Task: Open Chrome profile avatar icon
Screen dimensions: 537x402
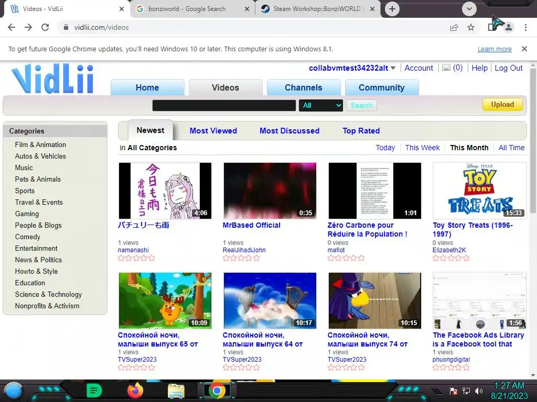Action: point(509,27)
